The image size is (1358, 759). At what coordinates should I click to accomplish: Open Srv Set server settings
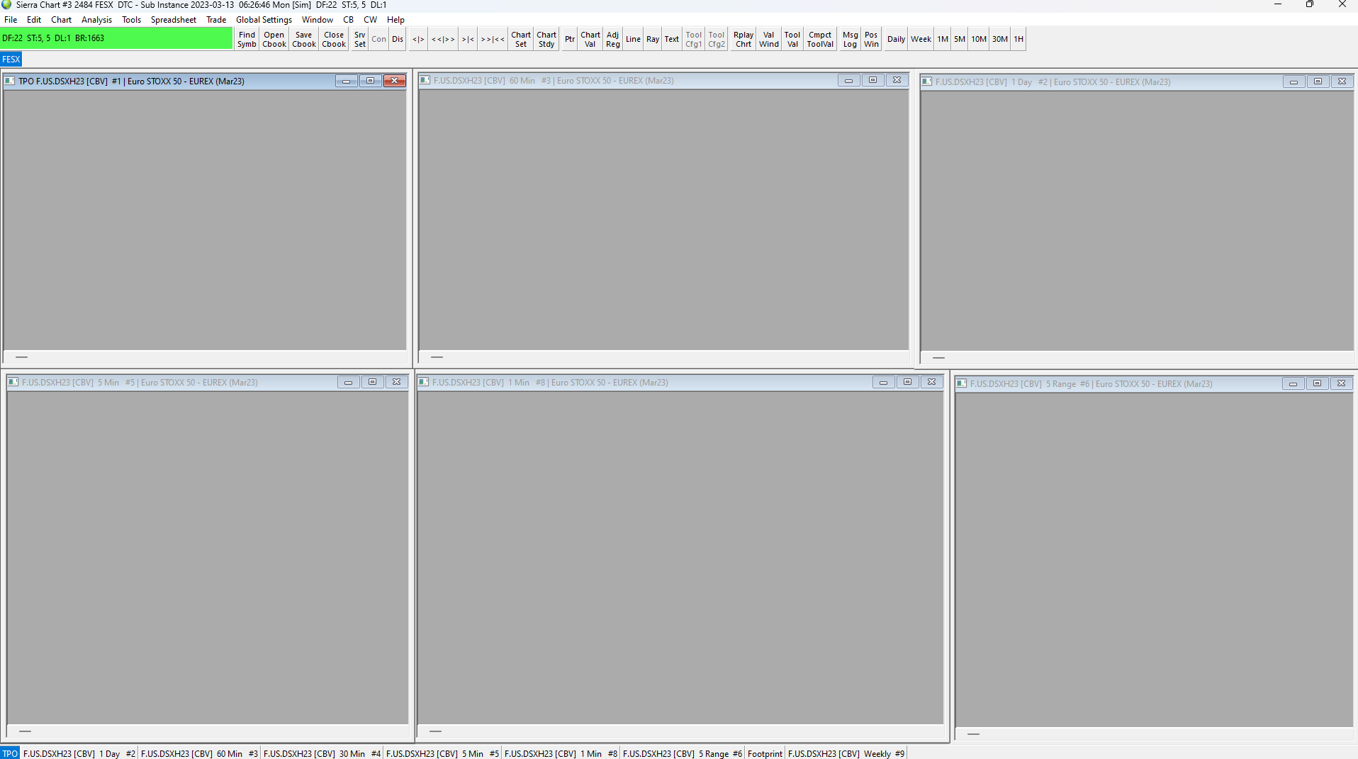360,39
